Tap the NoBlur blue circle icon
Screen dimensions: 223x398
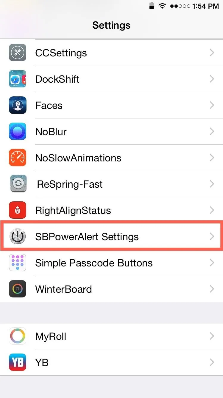(18, 132)
